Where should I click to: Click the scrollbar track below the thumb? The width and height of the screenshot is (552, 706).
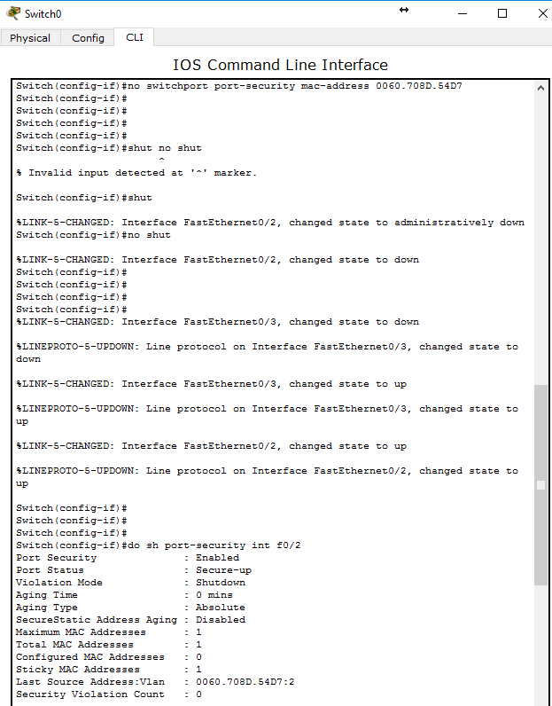click(540, 644)
